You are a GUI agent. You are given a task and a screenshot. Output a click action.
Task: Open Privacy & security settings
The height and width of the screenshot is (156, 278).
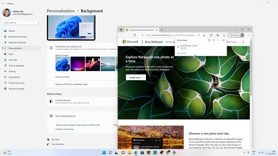[x=17, y=83]
